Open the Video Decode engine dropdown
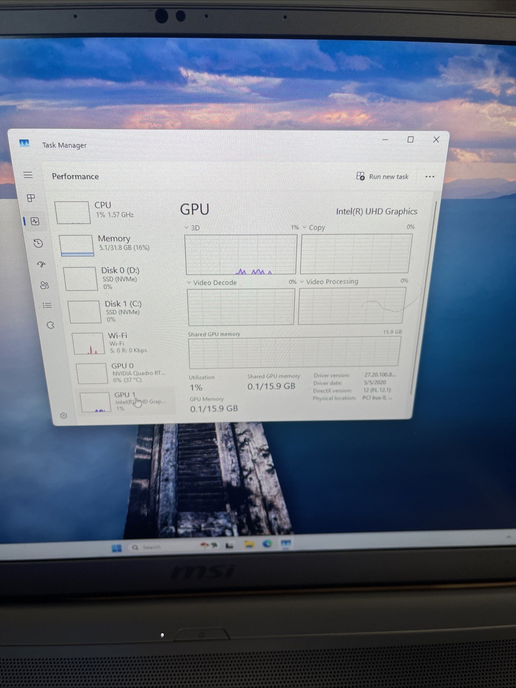Image resolution: width=516 pixels, height=688 pixels. pyautogui.click(x=189, y=283)
